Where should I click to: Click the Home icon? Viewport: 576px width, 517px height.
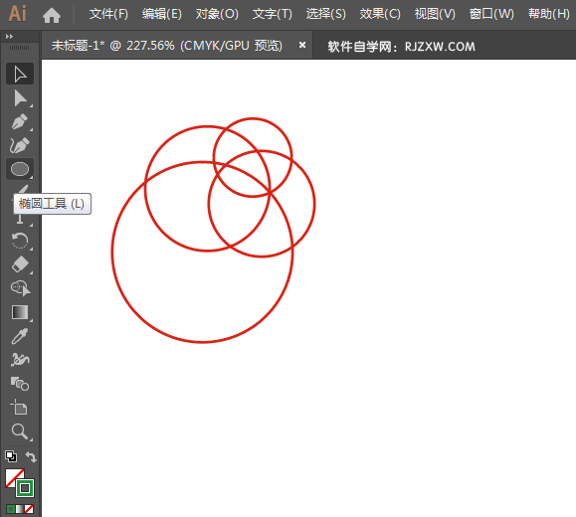[x=52, y=16]
